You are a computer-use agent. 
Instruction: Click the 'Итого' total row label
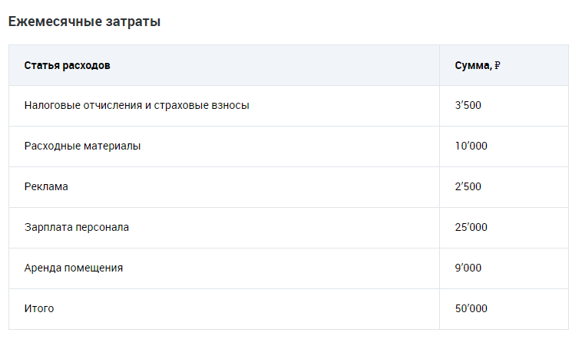[x=39, y=308]
